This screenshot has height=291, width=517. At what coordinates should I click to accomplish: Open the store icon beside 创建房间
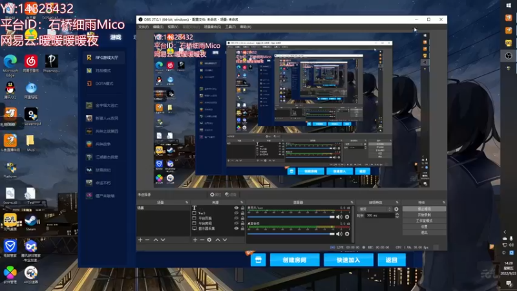pos(258,260)
